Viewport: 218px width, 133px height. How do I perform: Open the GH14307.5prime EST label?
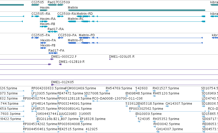pyautogui.click(x=179, y=104)
